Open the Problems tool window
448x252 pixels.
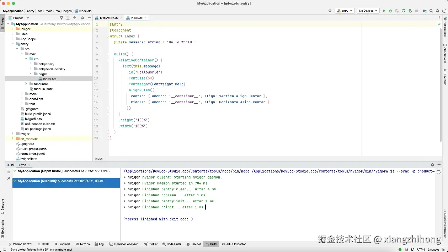[62, 244]
